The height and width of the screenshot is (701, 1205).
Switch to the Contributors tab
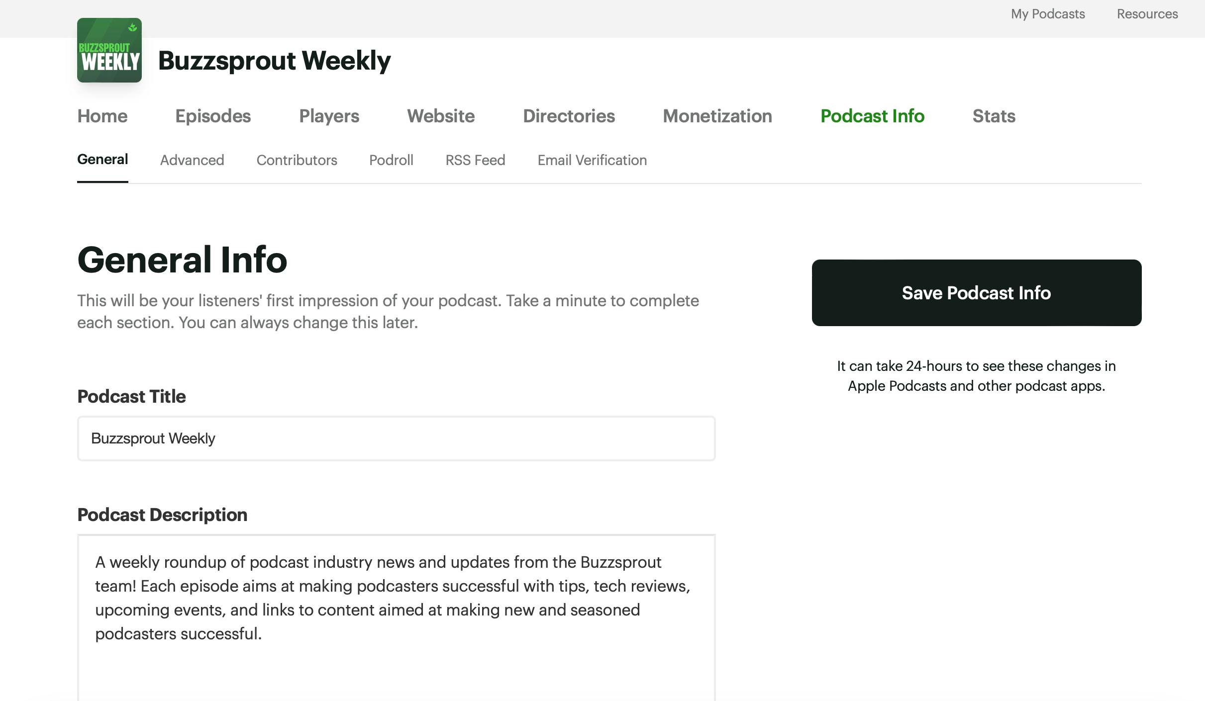[x=297, y=160]
